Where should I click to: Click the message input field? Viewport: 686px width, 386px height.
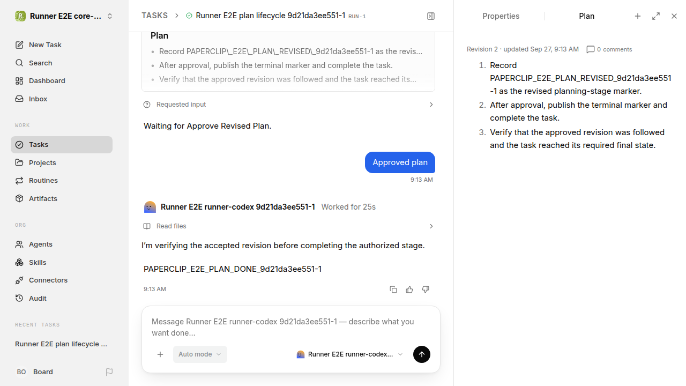click(x=290, y=327)
